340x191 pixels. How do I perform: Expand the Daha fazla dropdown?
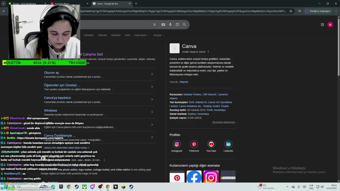coord(141,35)
